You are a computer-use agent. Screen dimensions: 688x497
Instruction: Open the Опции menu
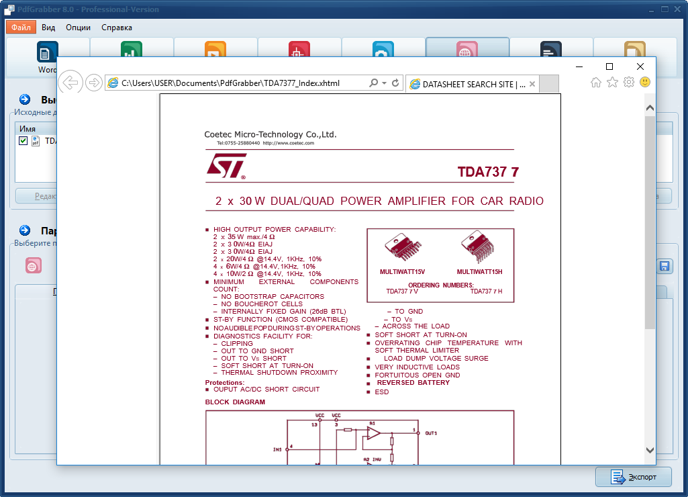pos(78,28)
